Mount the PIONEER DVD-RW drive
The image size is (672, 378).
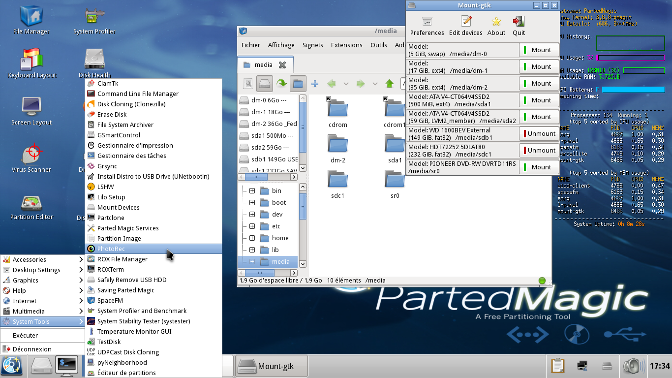pos(539,167)
